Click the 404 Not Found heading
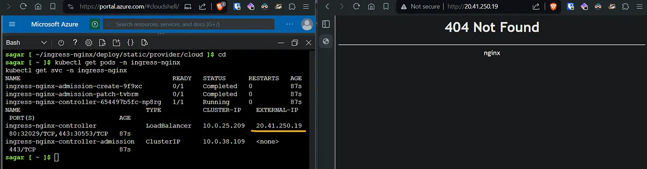Viewport: 647px width, 169px height. 492,27
